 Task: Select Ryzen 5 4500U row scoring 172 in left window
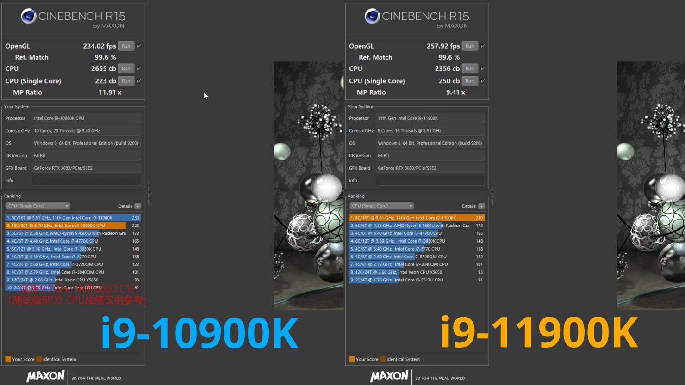pos(73,233)
